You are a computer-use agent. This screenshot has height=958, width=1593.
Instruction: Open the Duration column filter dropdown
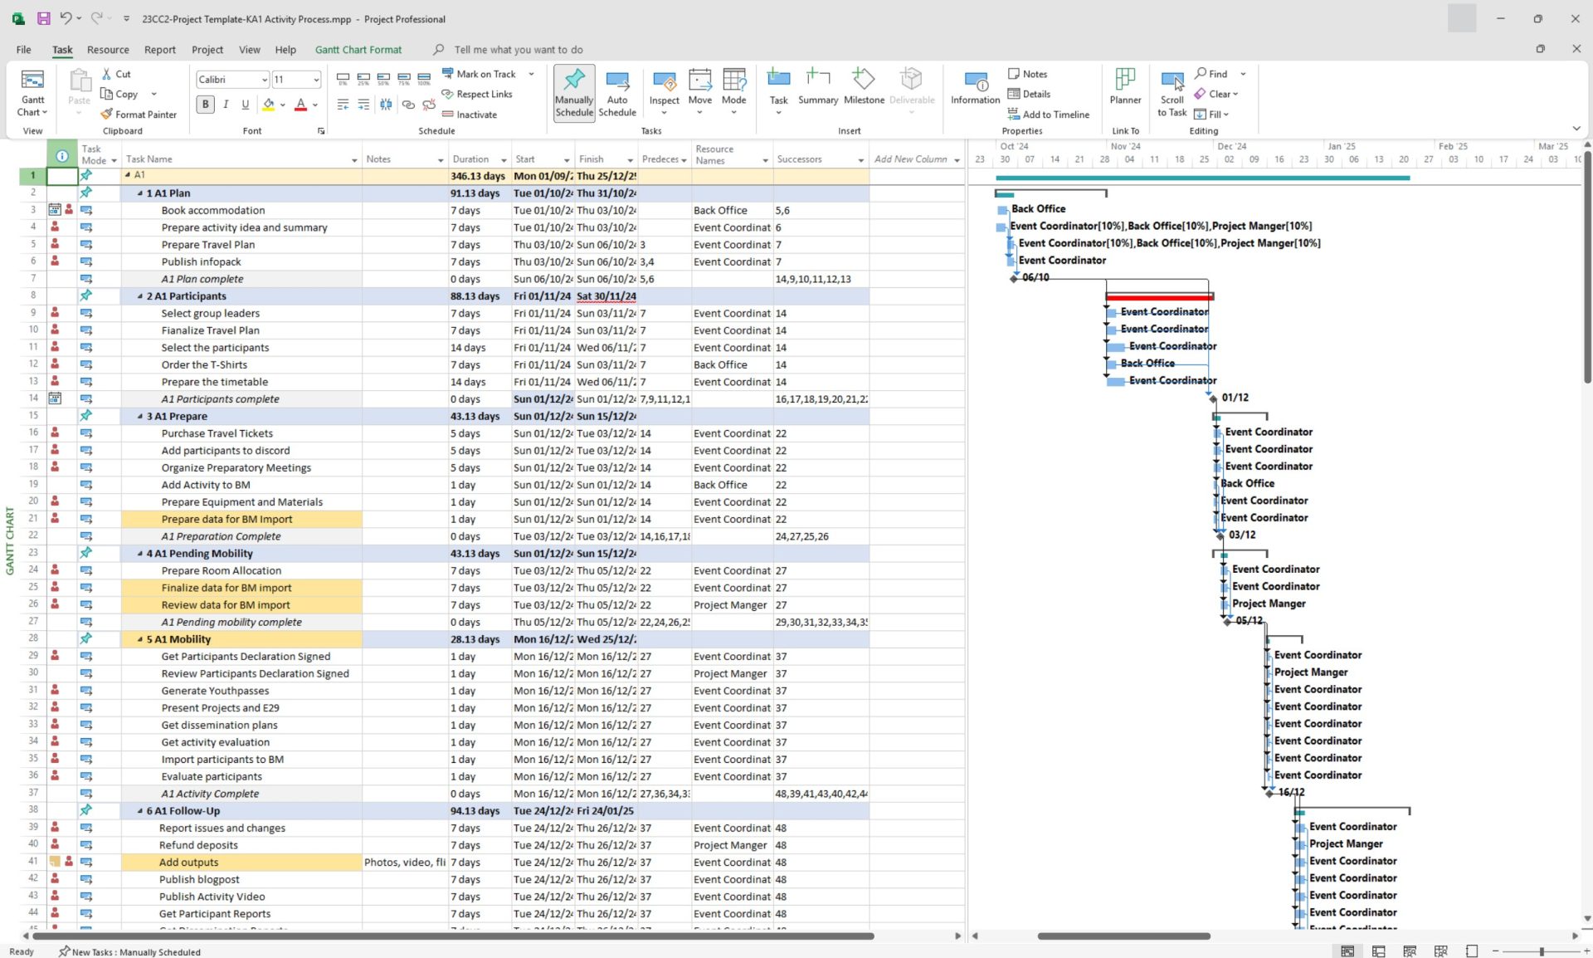(503, 159)
